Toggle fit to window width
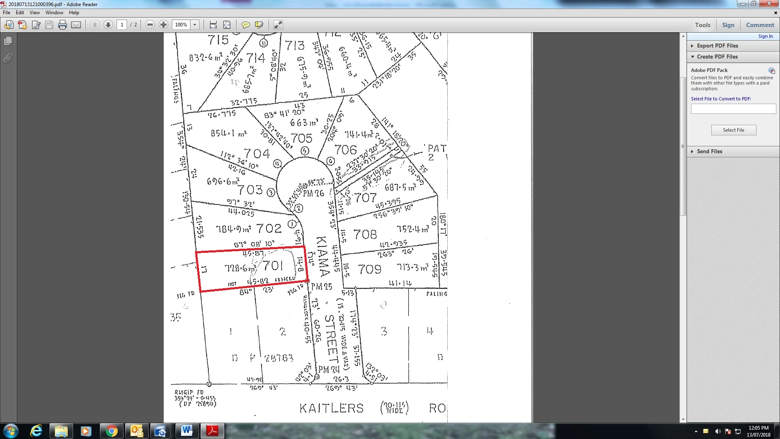 pyautogui.click(x=213, y=25)
